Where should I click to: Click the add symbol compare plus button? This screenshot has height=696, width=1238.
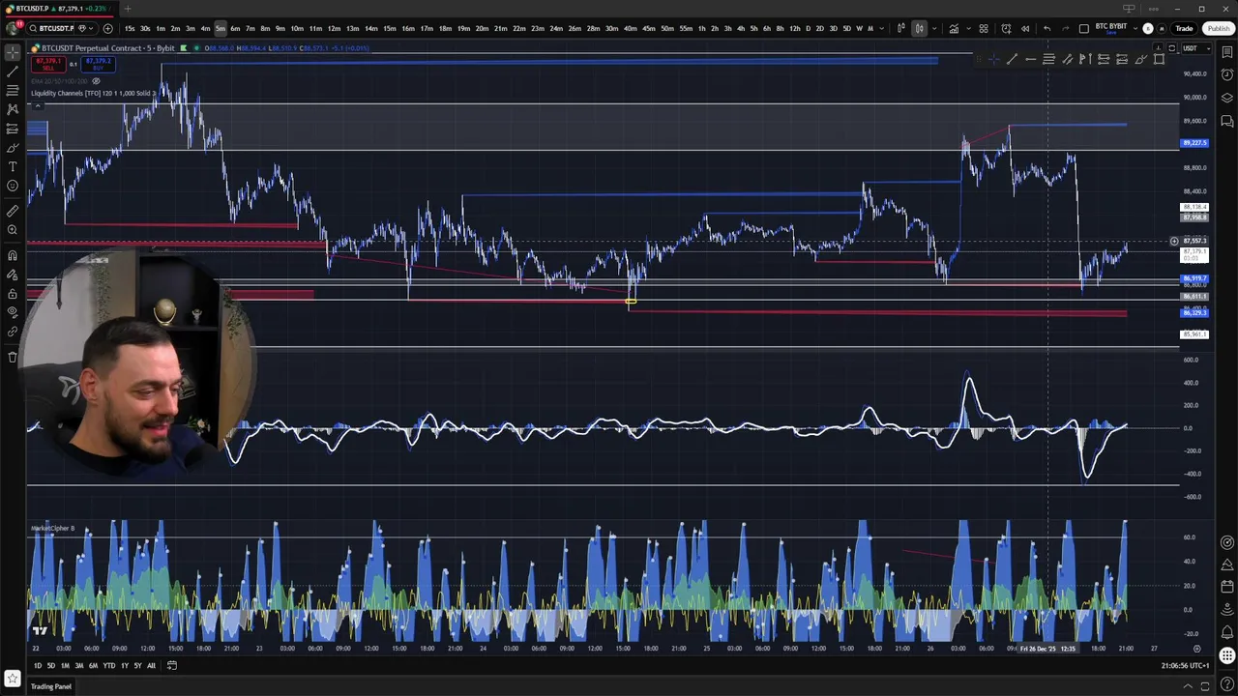coord(107,28)
